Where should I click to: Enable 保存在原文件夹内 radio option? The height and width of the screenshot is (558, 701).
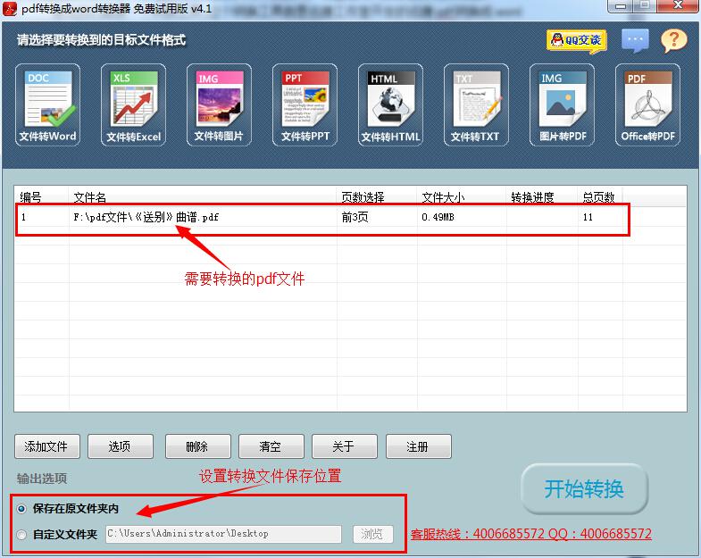point(21,509)
